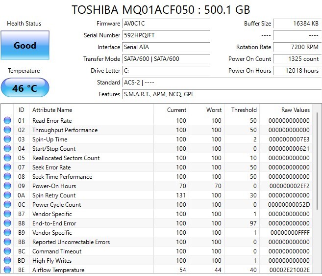The image size is (322, 276).
Task: Click the Worst column header
Action: tap(207, 110)
